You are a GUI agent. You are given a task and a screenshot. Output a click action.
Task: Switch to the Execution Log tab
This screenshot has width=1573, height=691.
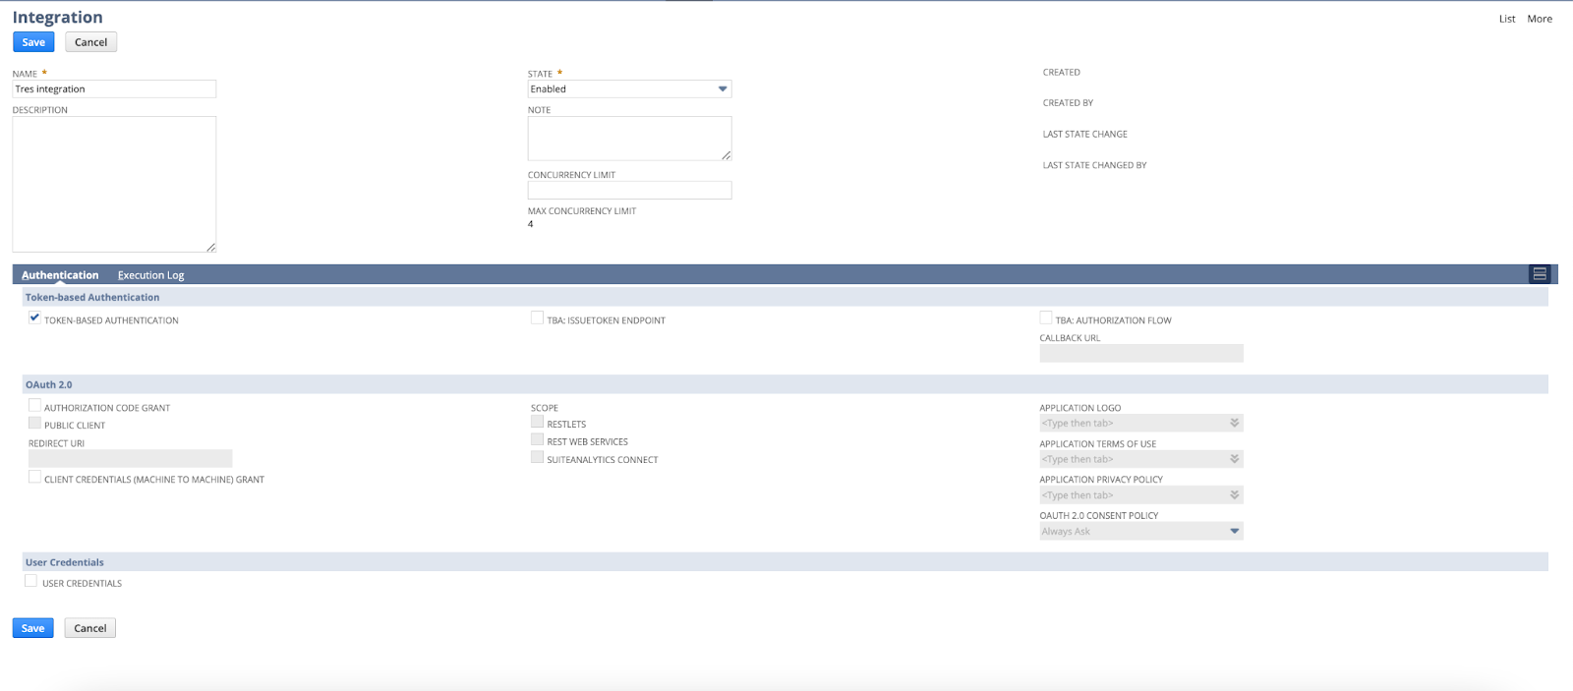(x=150, y=275)
